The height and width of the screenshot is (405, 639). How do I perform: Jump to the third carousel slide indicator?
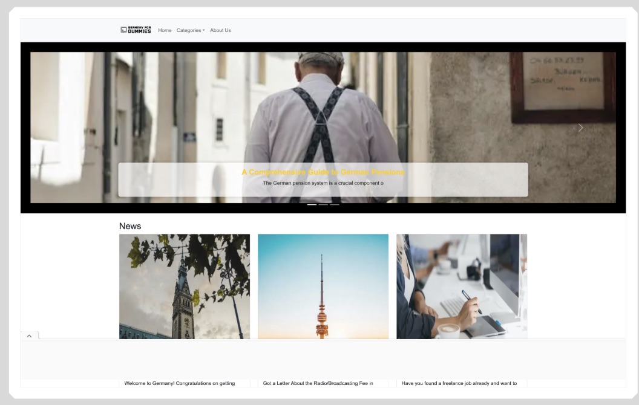(335, 205)
